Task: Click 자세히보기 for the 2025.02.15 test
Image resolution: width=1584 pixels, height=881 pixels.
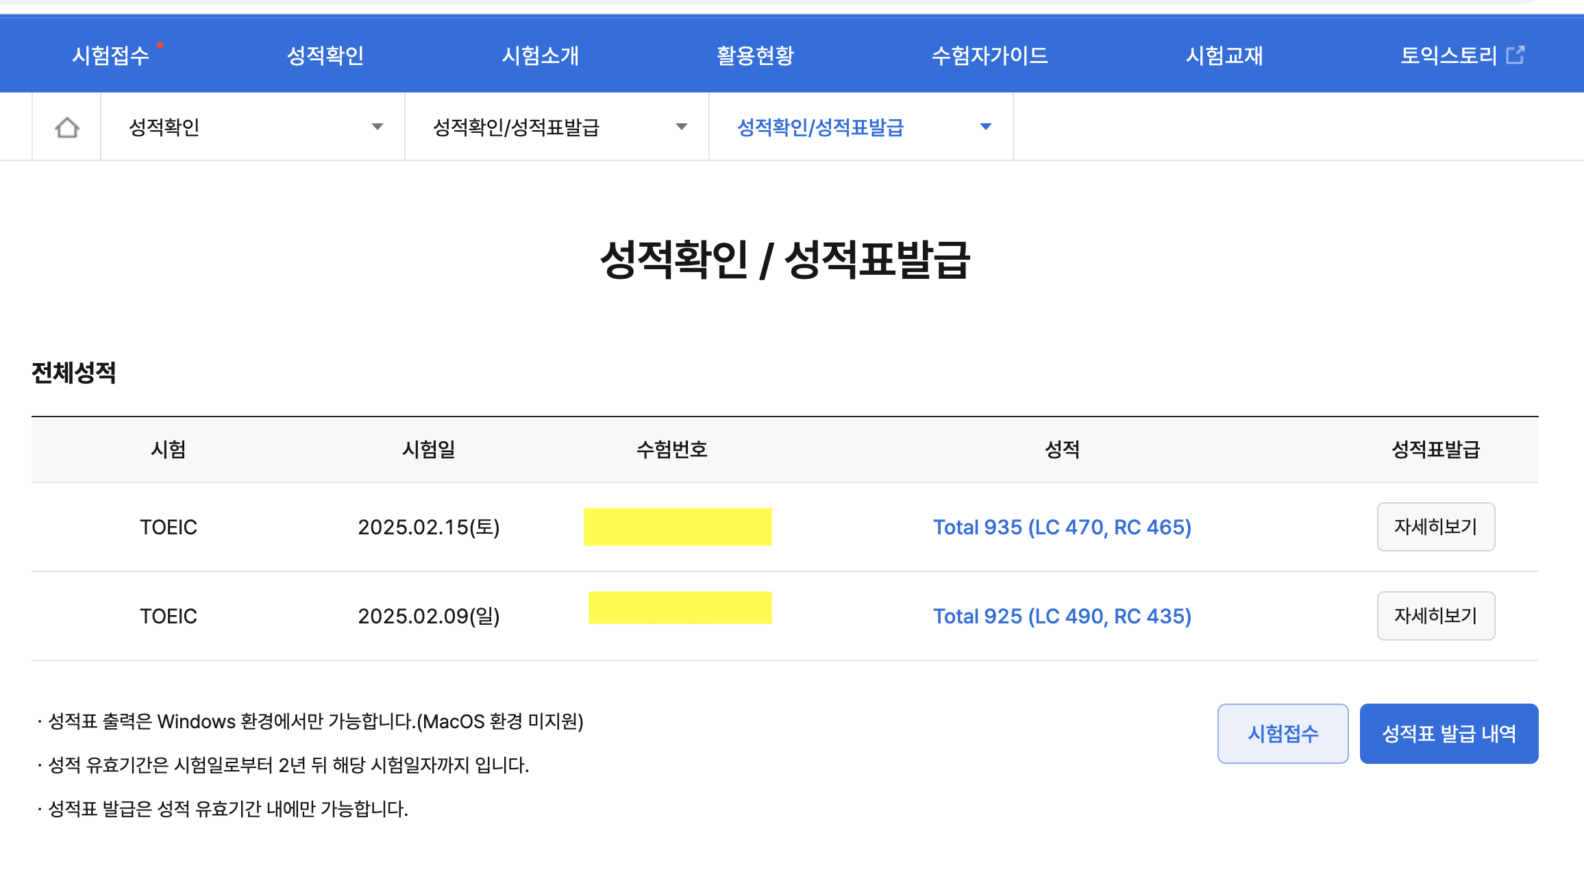Action: (x=1436, y=527)
